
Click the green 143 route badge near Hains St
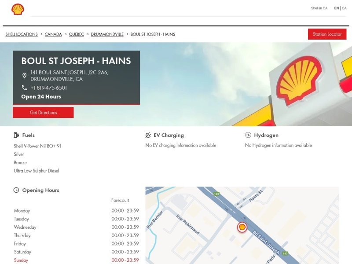(x=216, y=194)
